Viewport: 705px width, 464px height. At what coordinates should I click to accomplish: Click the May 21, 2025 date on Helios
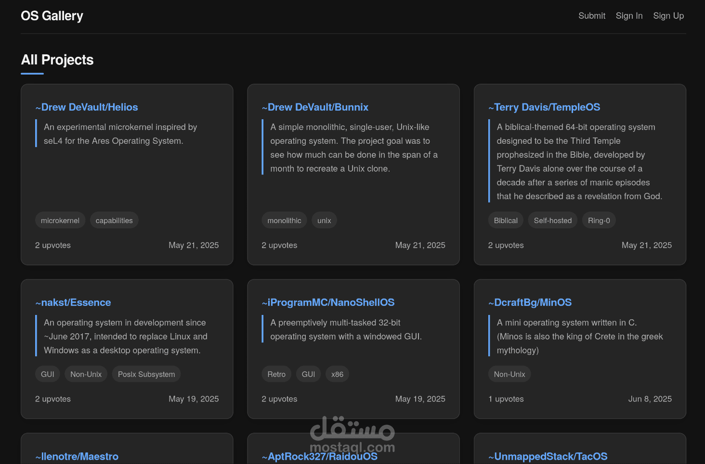[194, 245]
